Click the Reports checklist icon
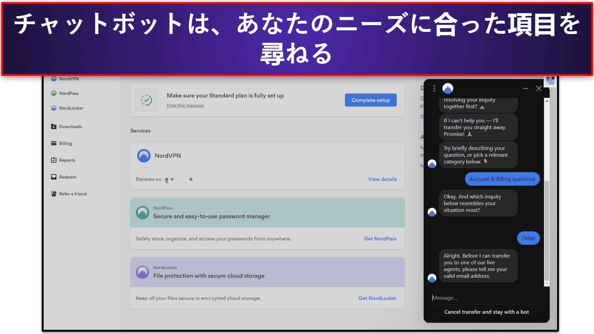 pos(54,160)
